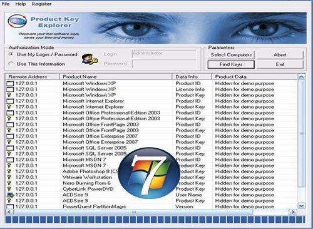Select the Nero Burning Rom 6 product name
The width and height of the screenshot is (313, 229).
click(86, 183)
